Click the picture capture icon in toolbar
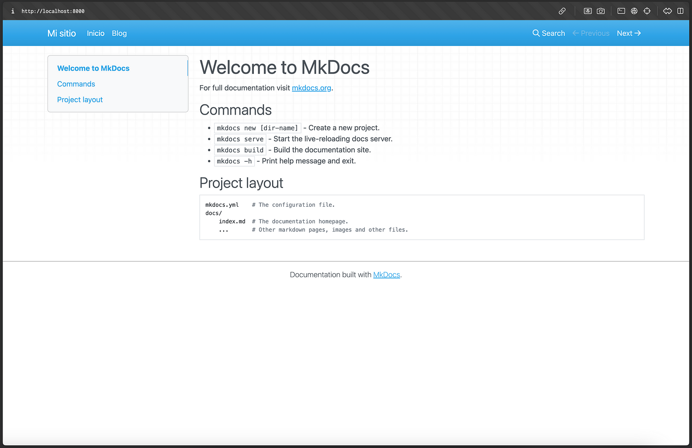The image size is (692, 448). pyautogui.click(x=588, y=11)
